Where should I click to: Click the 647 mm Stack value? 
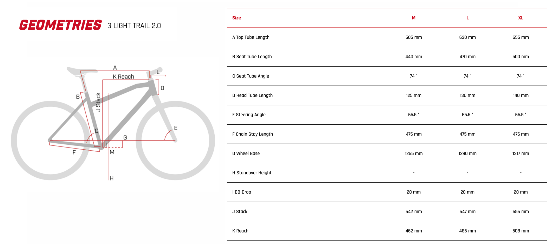point(467,211)
